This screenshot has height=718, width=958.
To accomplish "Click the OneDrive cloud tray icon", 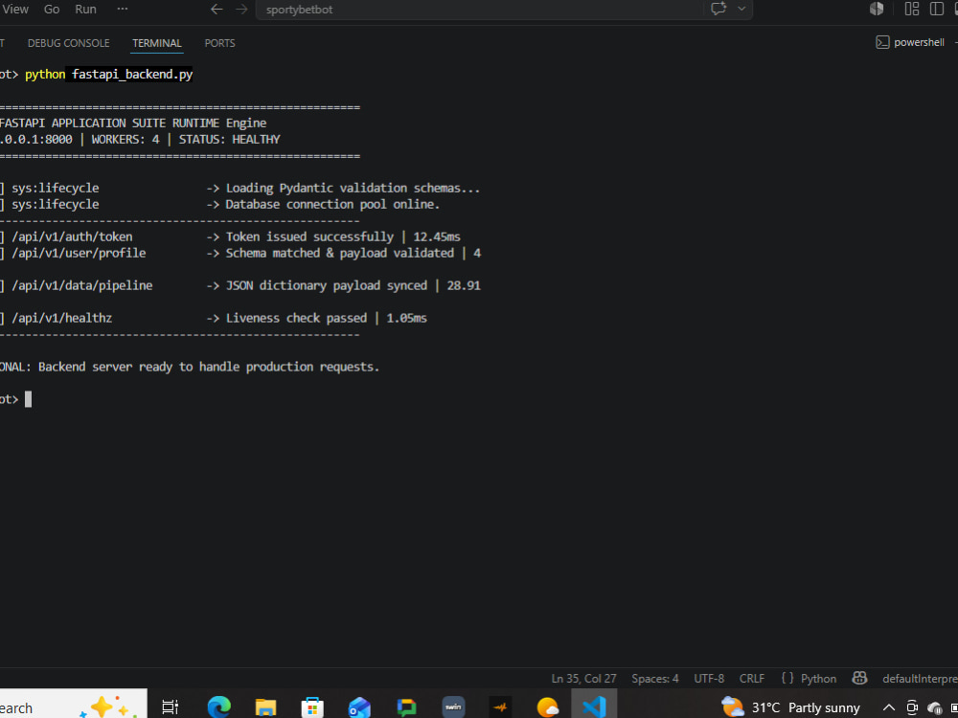I will pyautogui.click(x=935, y=707).
